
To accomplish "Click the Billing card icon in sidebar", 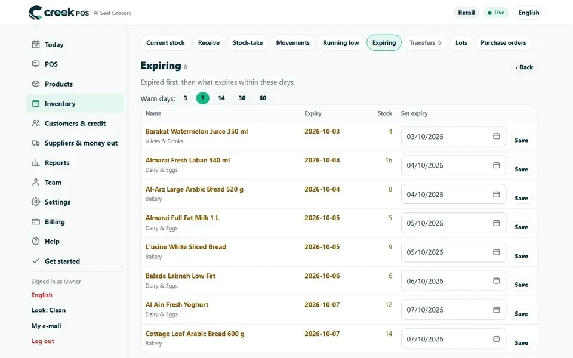I will tap(36, 222).
